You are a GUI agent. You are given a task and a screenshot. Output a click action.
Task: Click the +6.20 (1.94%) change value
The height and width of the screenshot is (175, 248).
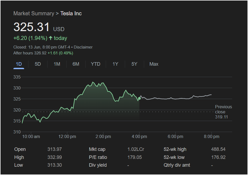click(30, 38)
